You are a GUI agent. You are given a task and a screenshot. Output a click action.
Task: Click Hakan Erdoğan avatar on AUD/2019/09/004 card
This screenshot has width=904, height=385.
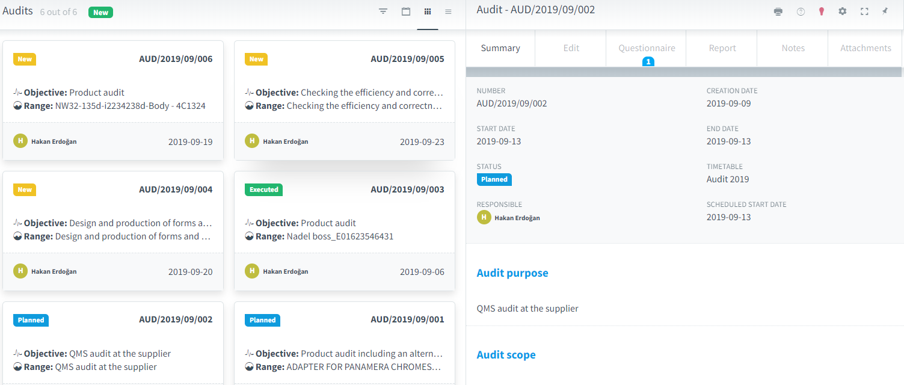[x=20, y=271]
